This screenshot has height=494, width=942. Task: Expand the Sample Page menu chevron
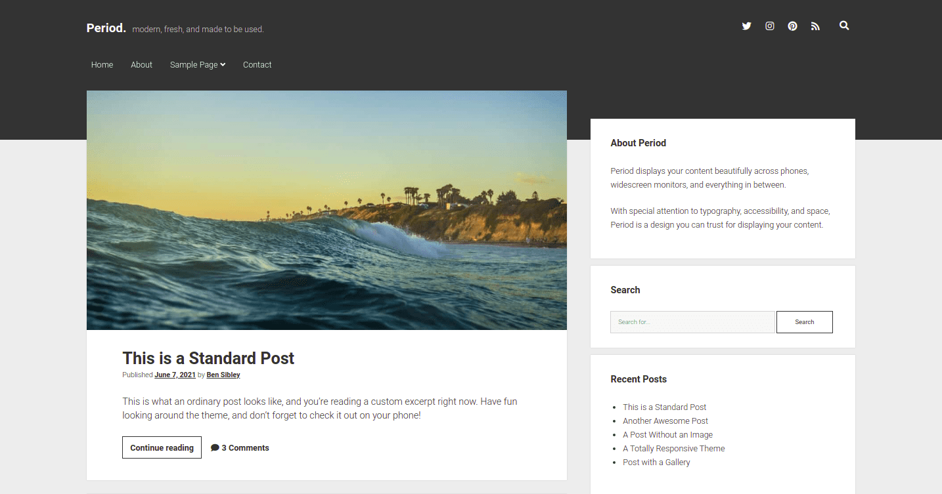tap(223, 64)
